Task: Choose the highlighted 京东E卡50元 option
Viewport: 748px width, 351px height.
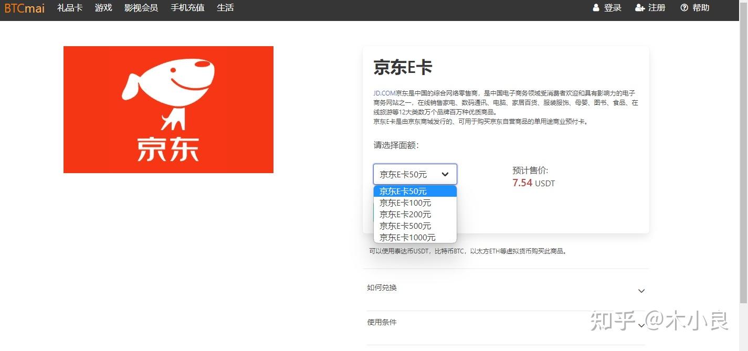Action: [404, 191]
